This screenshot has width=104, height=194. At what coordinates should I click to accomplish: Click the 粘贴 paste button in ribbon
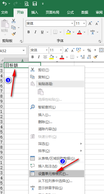click(5, 27)
